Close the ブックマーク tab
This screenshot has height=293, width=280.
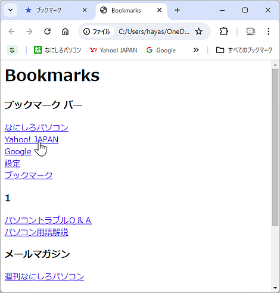point(85,10)
